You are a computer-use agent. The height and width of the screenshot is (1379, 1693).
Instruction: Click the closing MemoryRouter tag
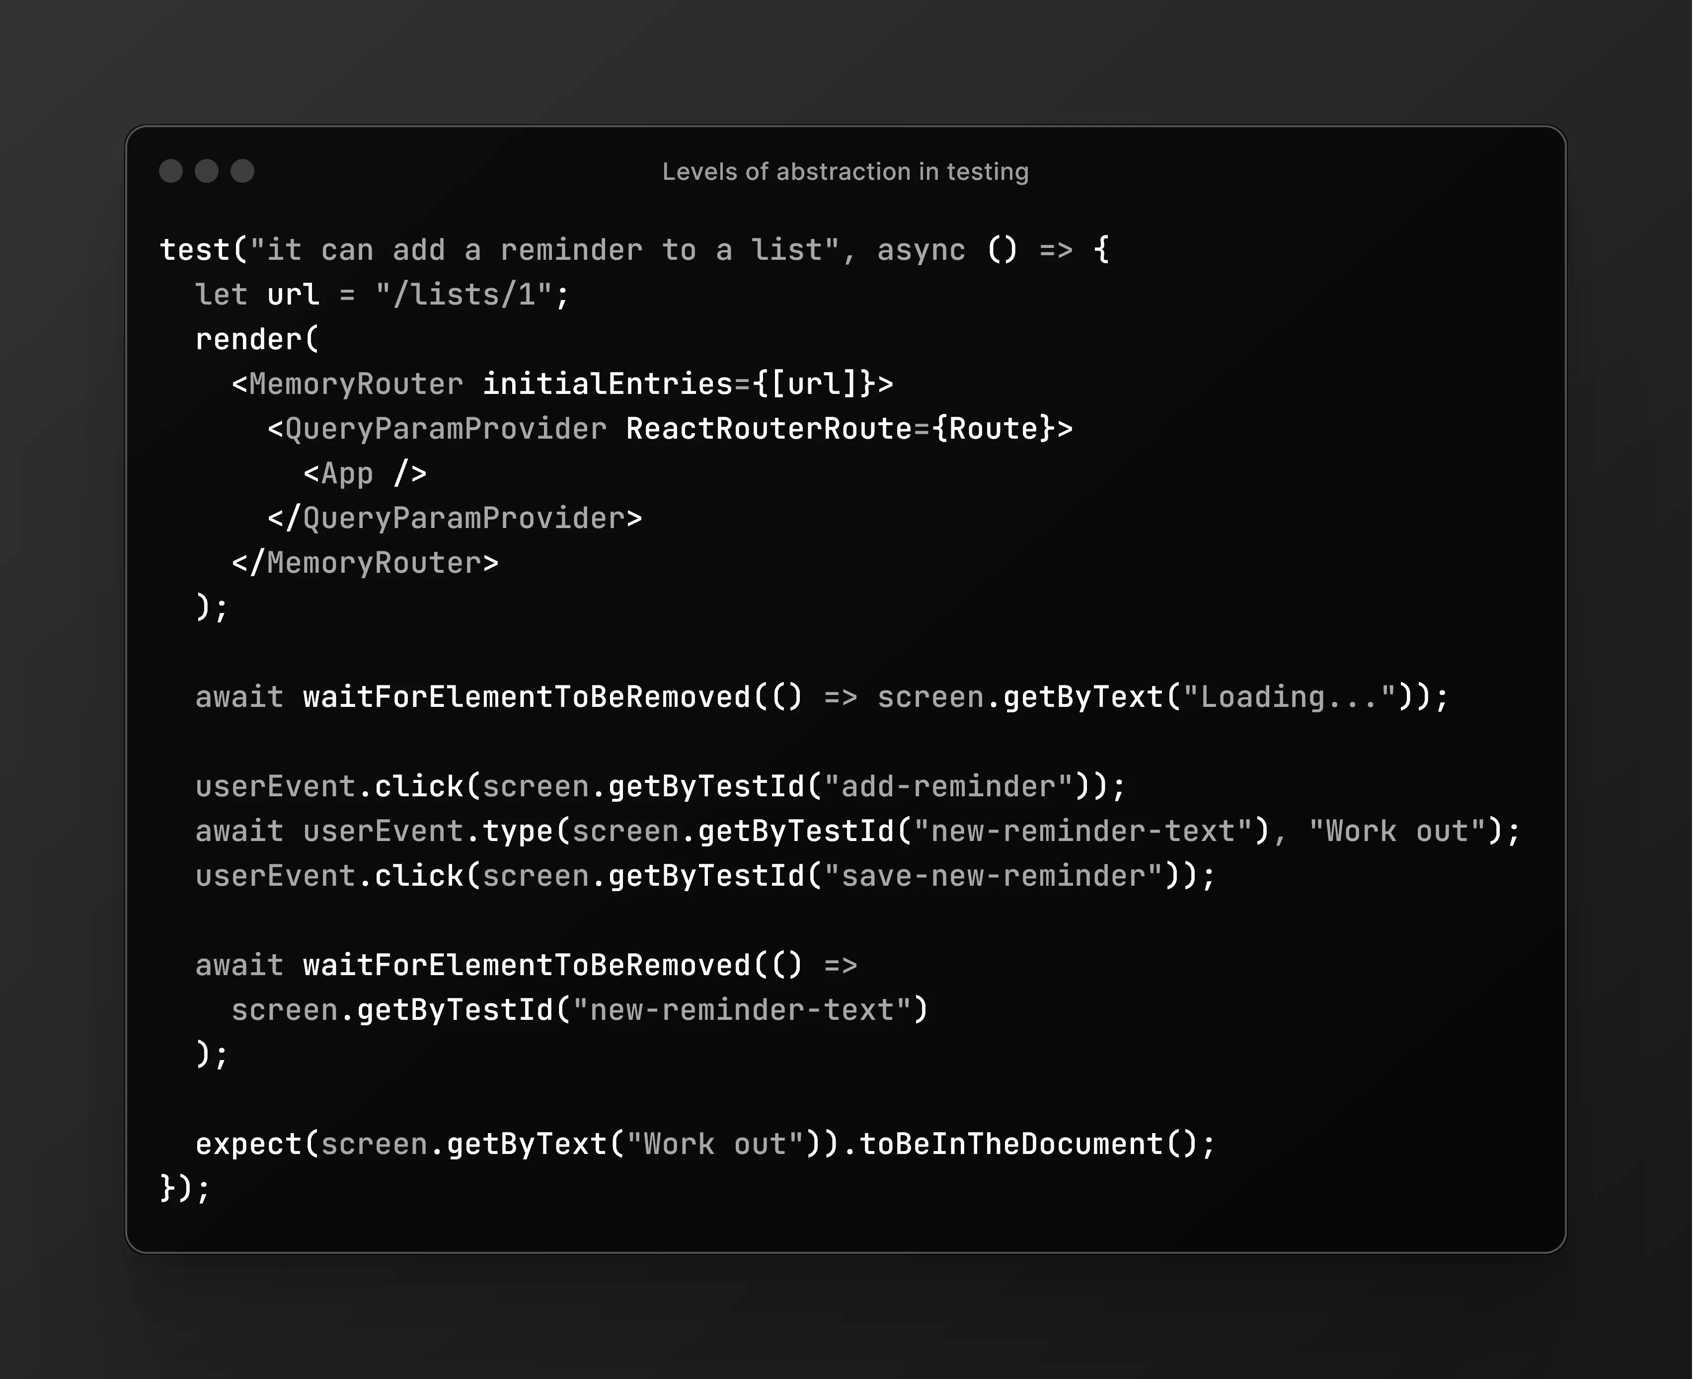(x=365, y=563)
